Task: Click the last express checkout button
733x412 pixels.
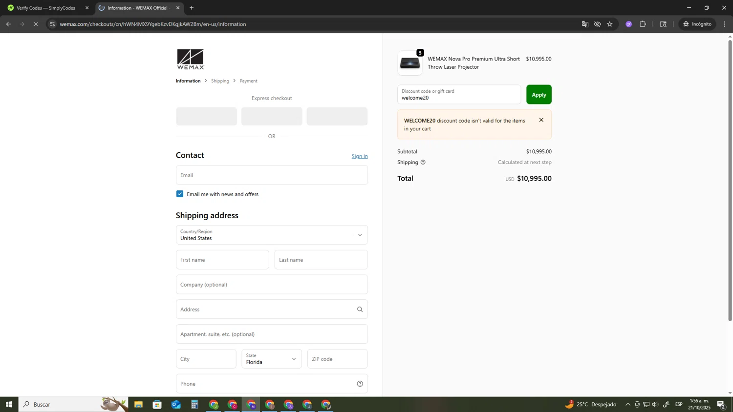Action: pyautogui.click(x=337, y=116)
